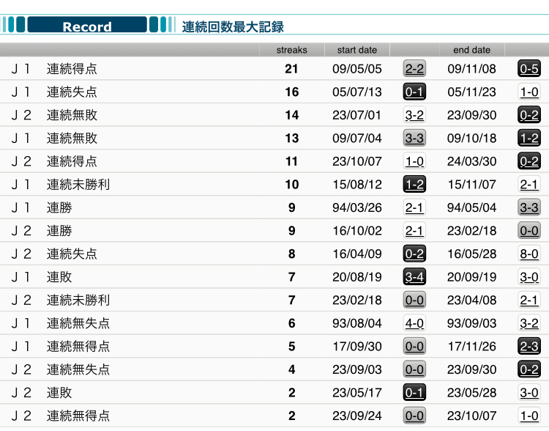549x431 pixels.
Task: Open the 2-1 score dated 16/10/02
Action: pyautogui.click(x=414, y=231)
